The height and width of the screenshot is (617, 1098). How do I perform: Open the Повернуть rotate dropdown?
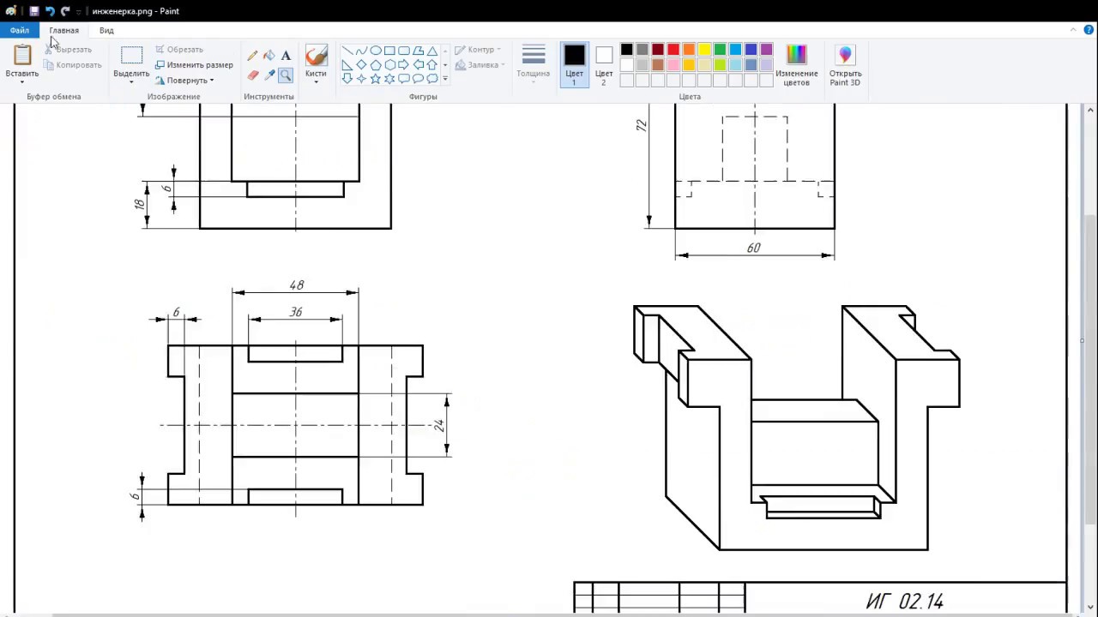pos(187,81)
